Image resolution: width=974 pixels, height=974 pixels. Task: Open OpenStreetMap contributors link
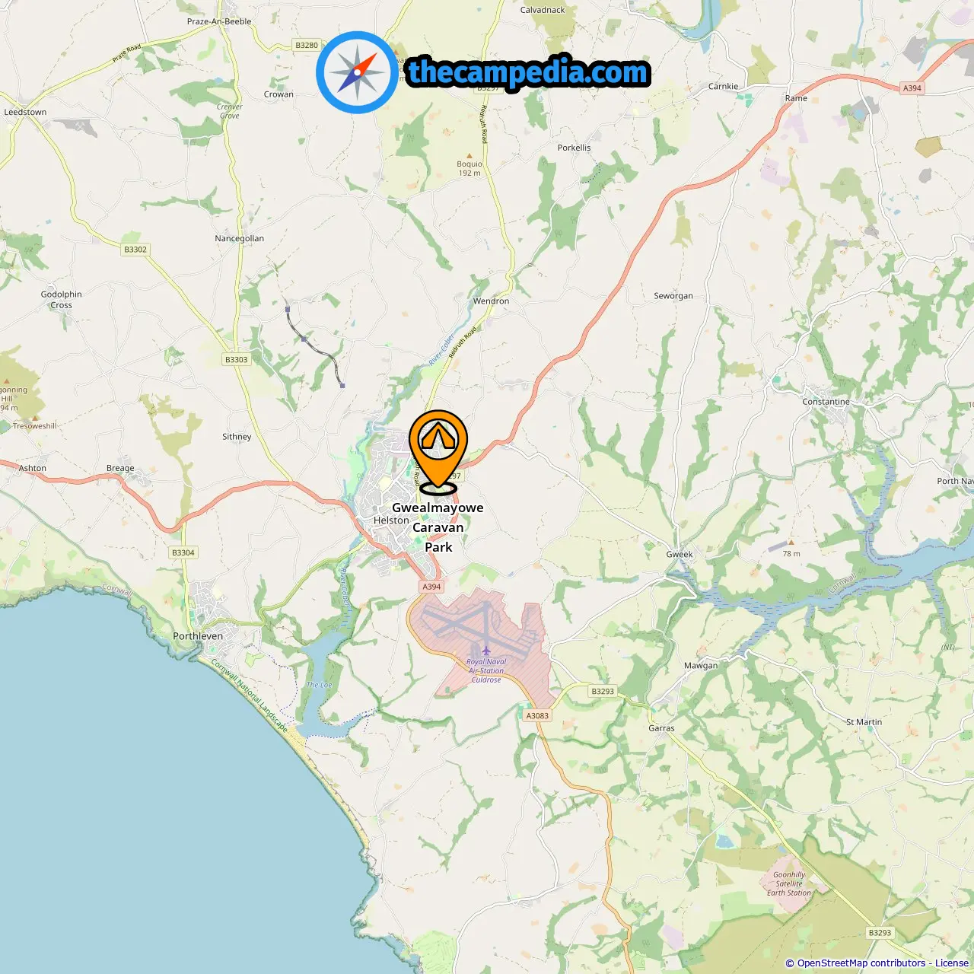(861, 963)
